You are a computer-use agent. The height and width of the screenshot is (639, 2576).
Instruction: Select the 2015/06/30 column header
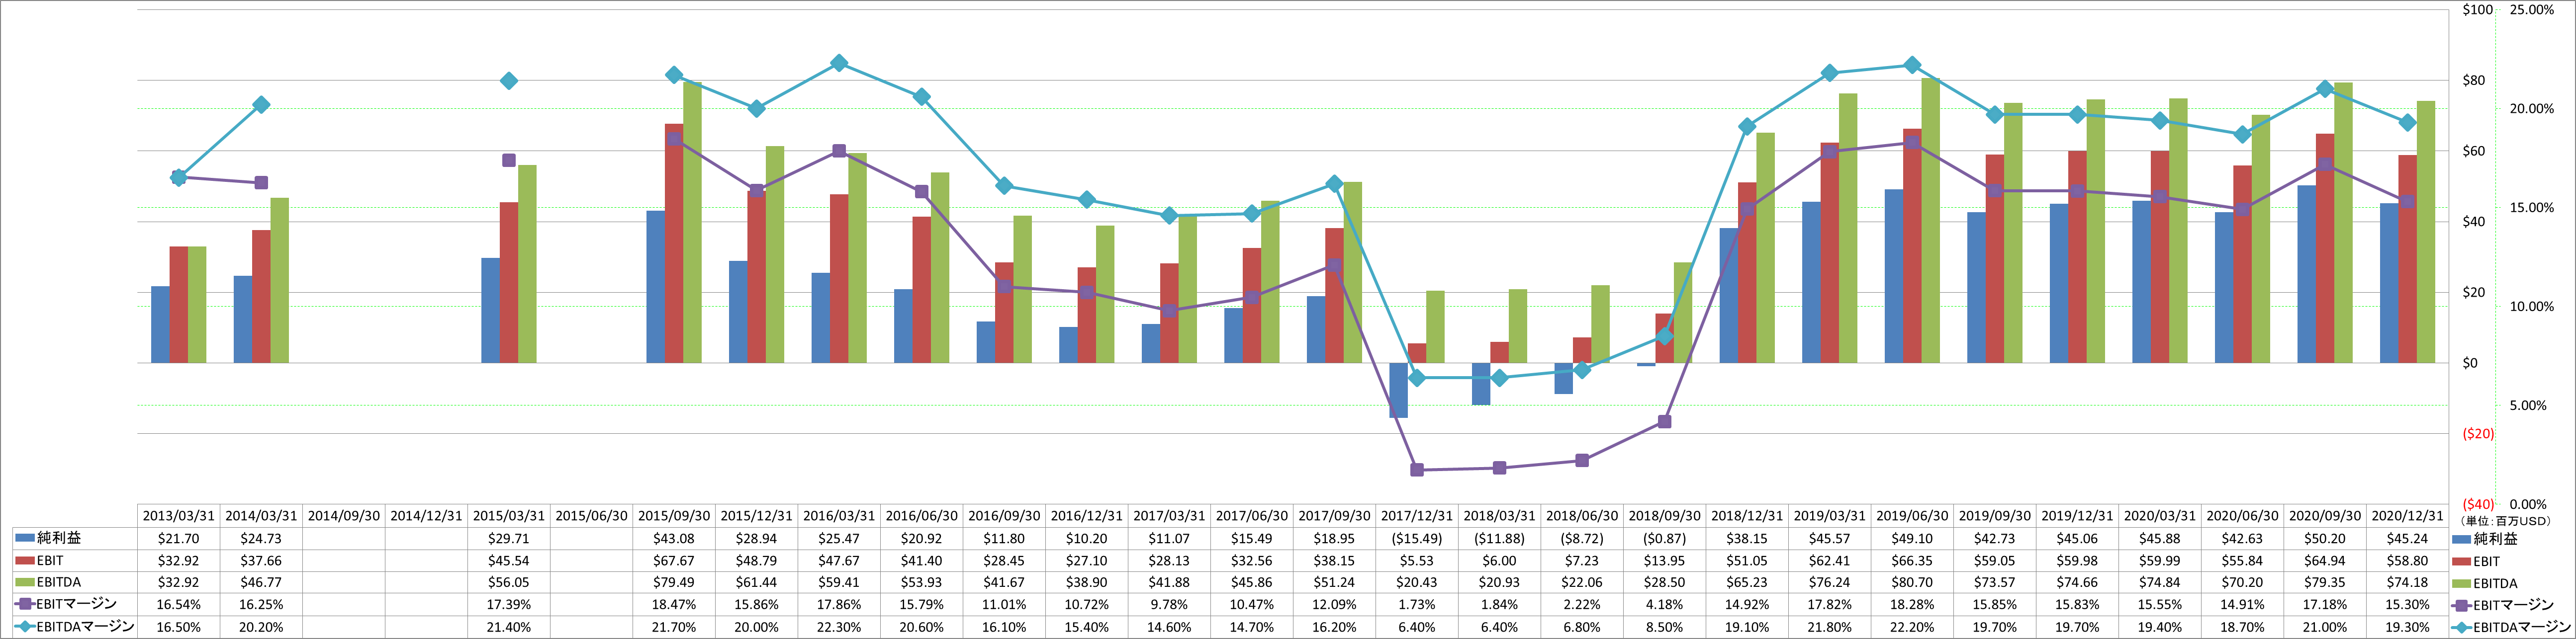click(x=591, y=516)
